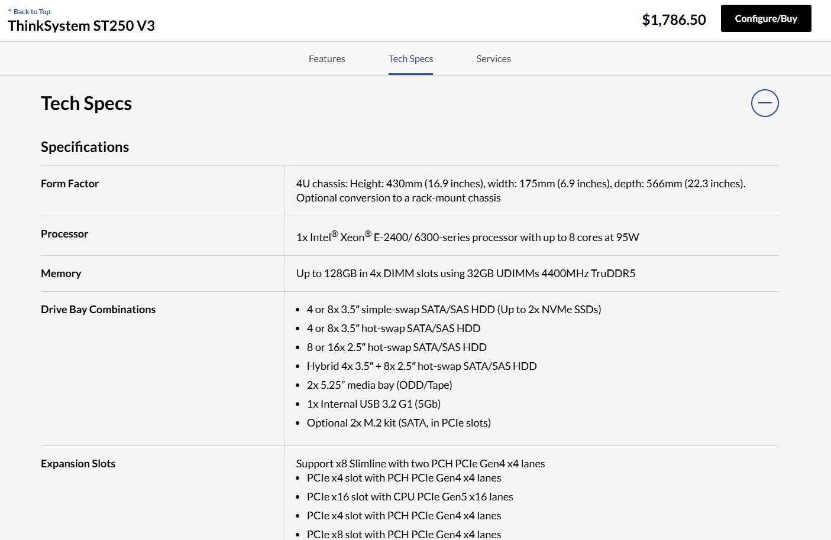This screenshot has height=540, width=831.
Task: Click the Expansion Slots row label
Action: [x=78, y=464]
